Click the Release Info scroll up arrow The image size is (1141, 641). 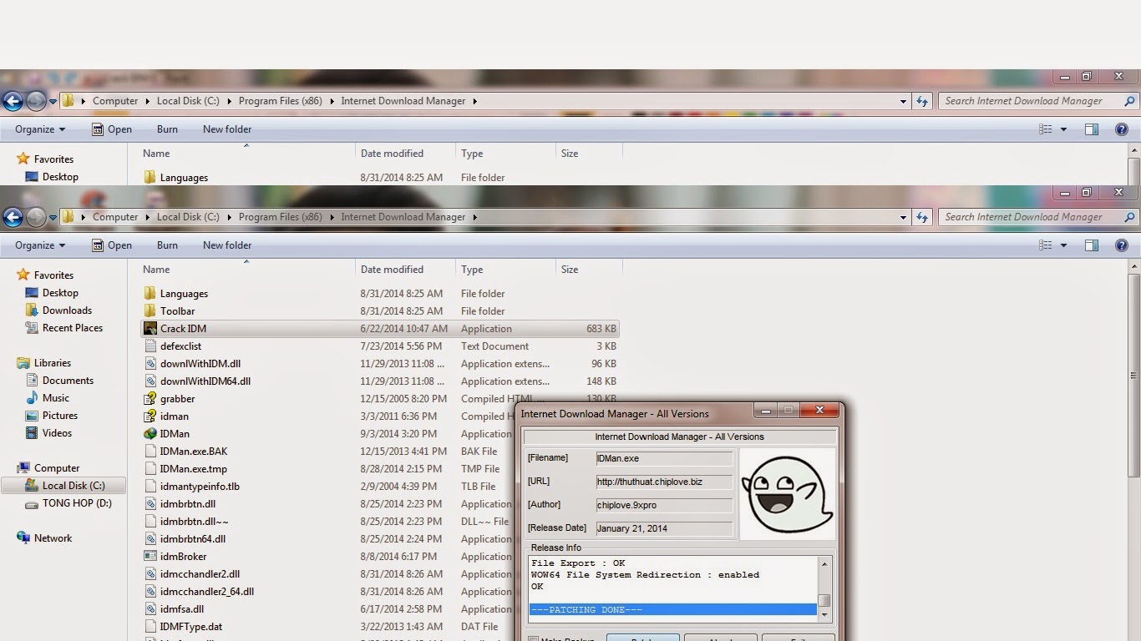point(824,564)
